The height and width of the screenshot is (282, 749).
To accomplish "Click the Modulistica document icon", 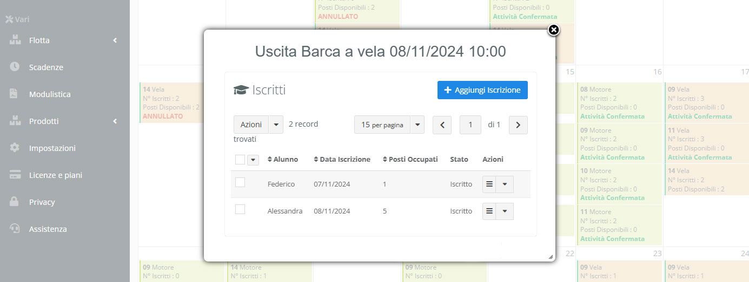I will (x=15, y=94).
